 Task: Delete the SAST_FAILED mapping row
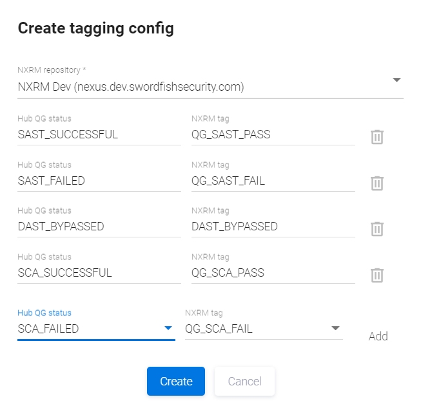click(377, 183)
